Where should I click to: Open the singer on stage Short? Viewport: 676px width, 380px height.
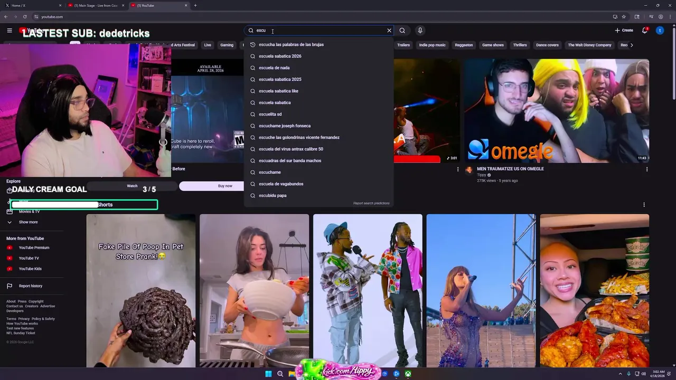click(481, 290)
